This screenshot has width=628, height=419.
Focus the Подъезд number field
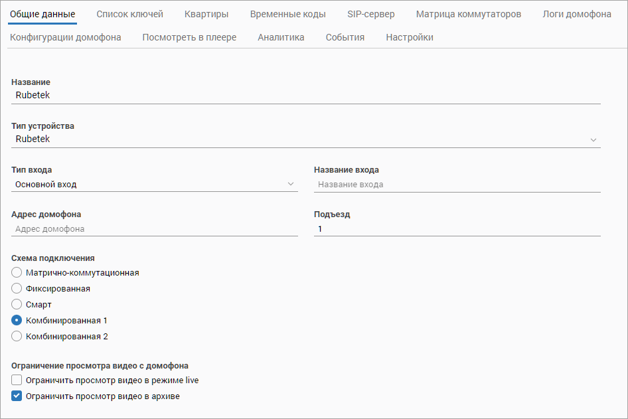[x=457, y=228]
